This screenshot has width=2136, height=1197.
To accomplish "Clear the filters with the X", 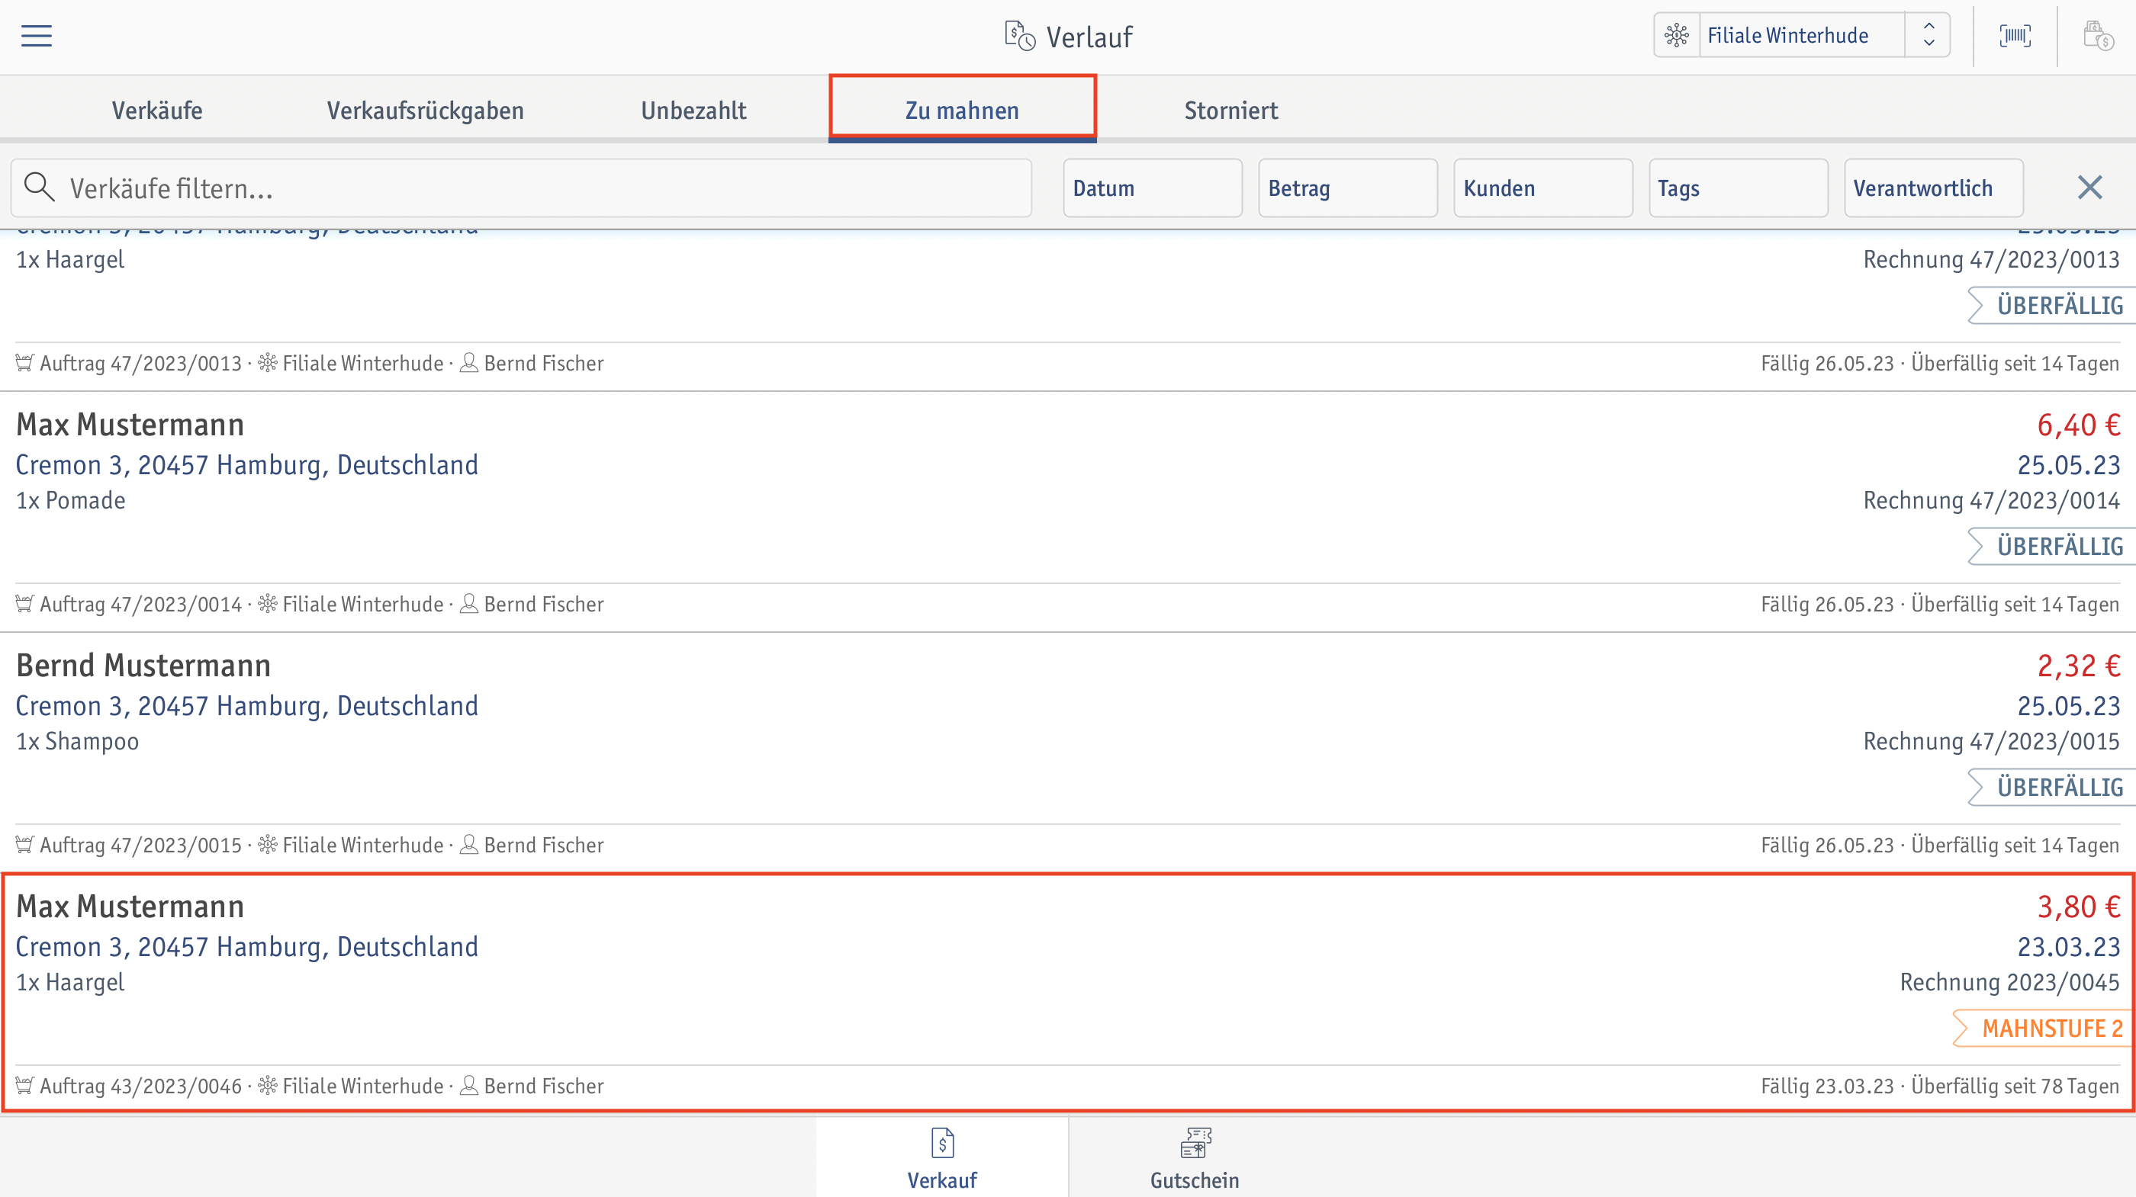I will [2089, 188].
